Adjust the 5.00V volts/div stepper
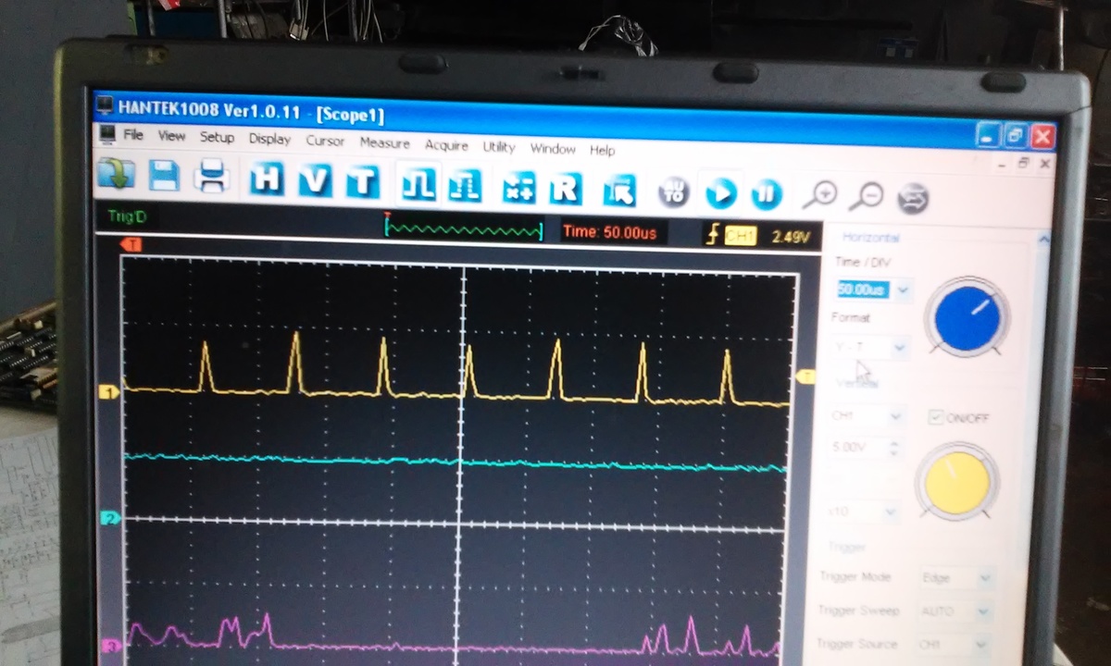 coord(893,448)
